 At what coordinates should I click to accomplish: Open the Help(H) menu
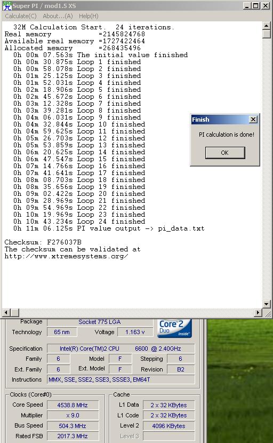point(89,16)
